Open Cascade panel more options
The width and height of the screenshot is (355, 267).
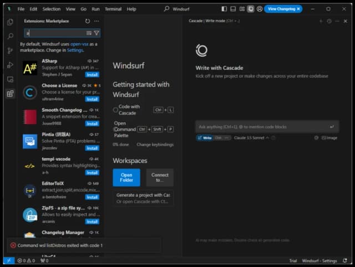tap(337, 21)
